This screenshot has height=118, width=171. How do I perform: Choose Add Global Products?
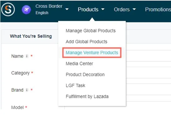click(86, 42)
